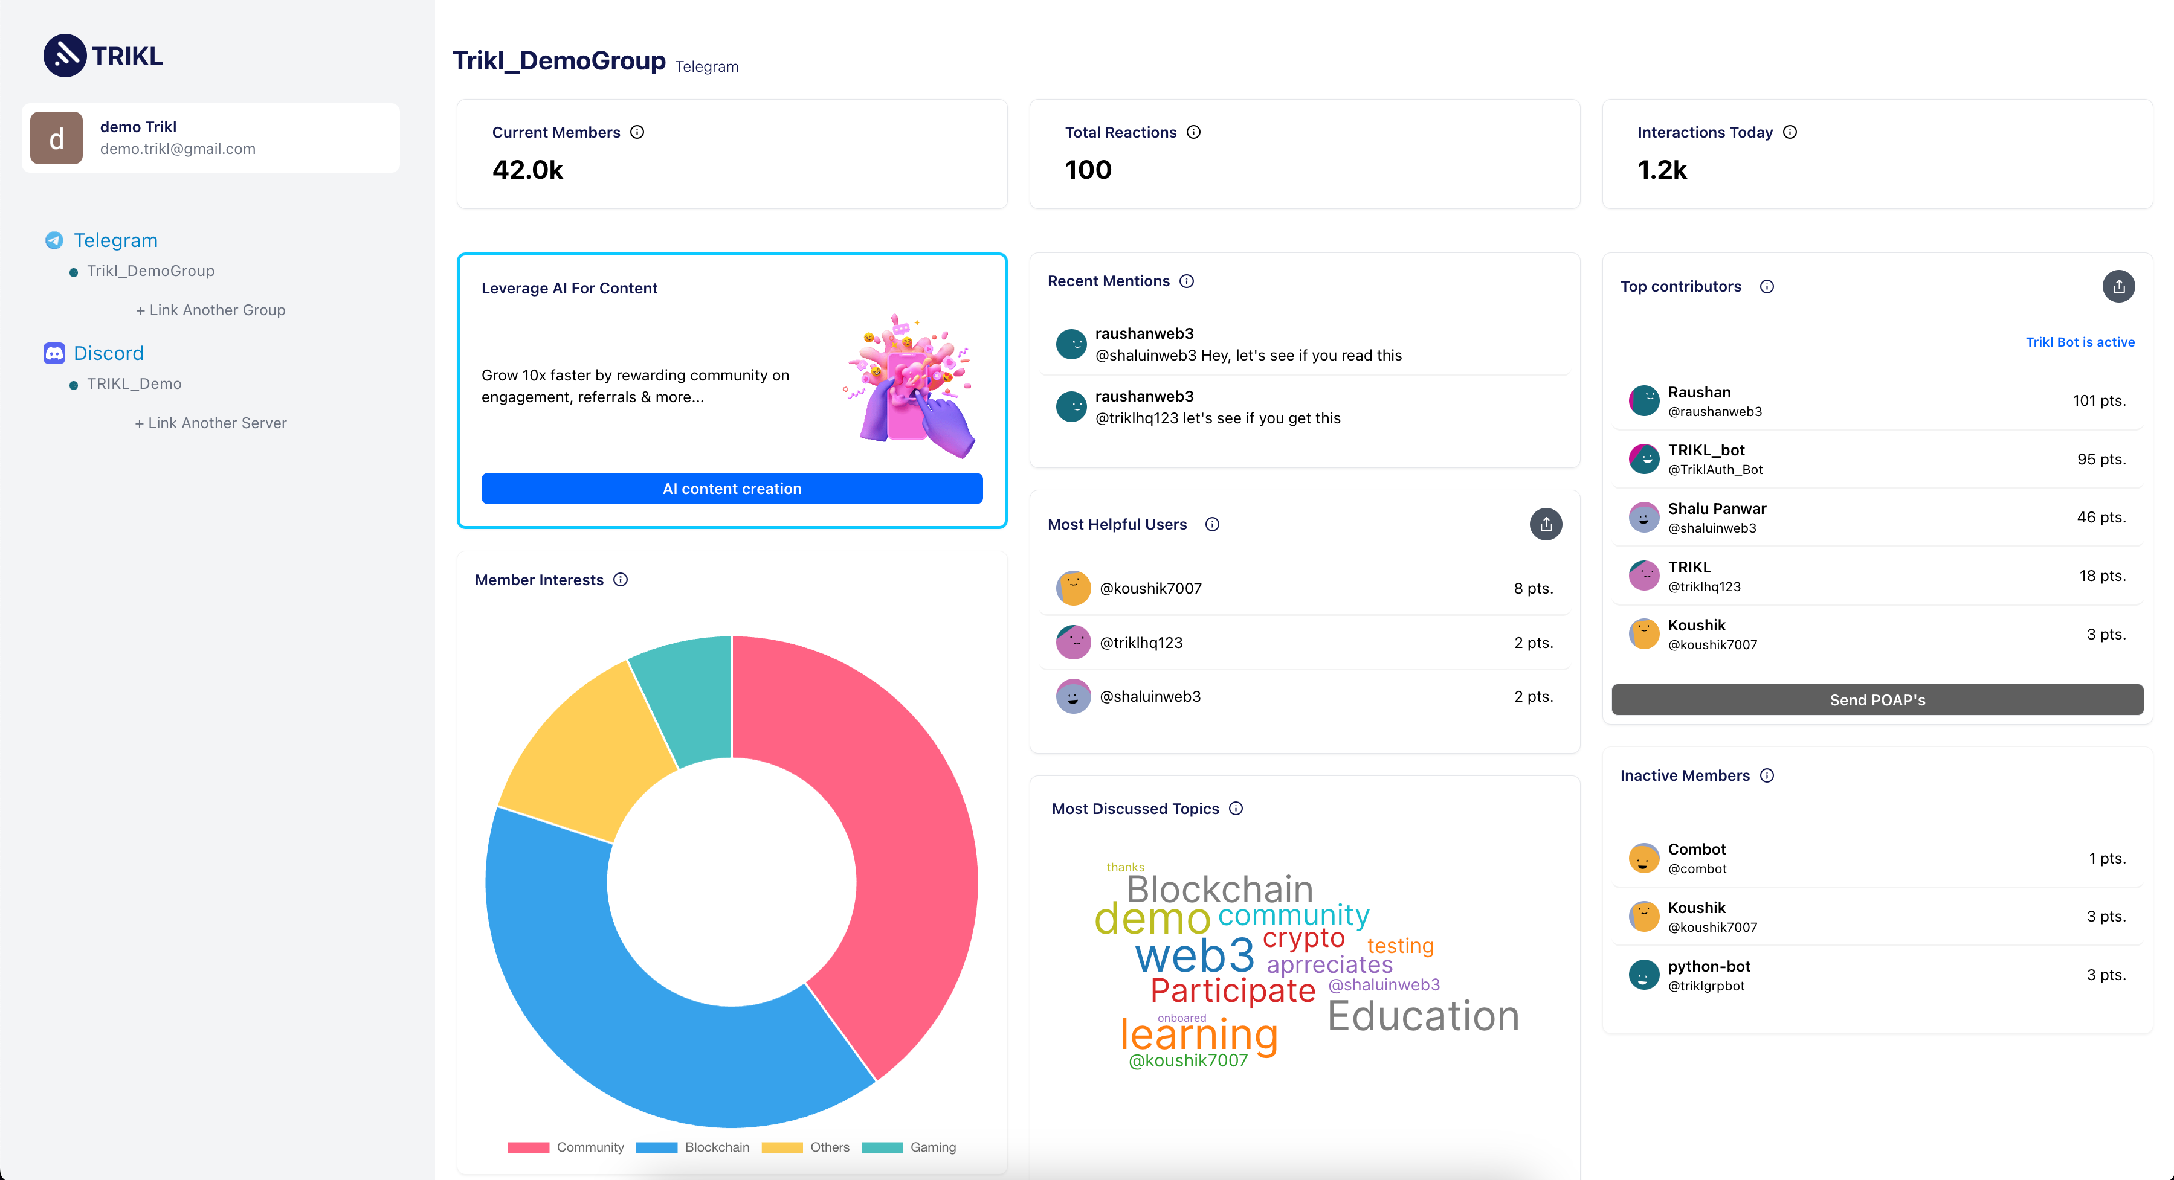Image resolution: width=2174 pixels, height=1180 pixels.
Task: Show info for Top contributors
Action: (1766, 287)
